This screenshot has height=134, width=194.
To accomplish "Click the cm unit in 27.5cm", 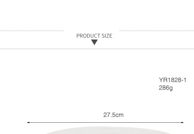I will point(119,115).
